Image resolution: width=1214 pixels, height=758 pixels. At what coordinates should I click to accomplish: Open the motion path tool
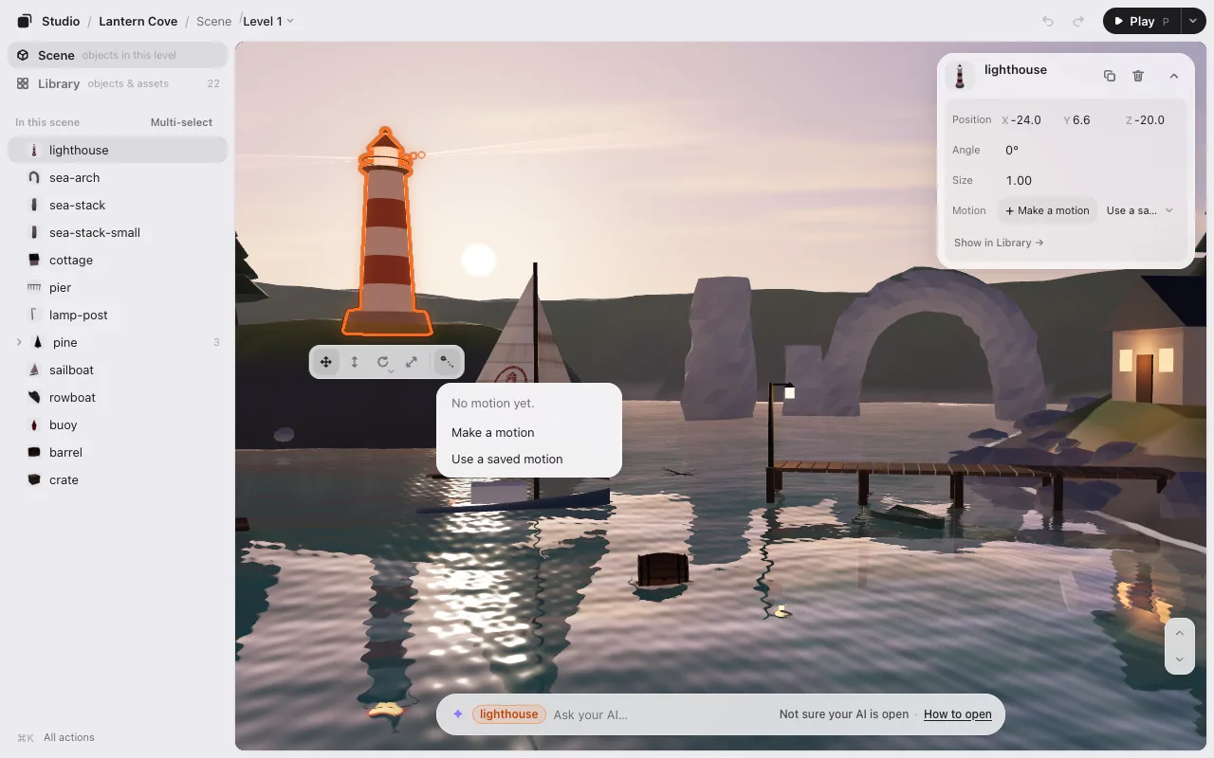click(447, 362)
